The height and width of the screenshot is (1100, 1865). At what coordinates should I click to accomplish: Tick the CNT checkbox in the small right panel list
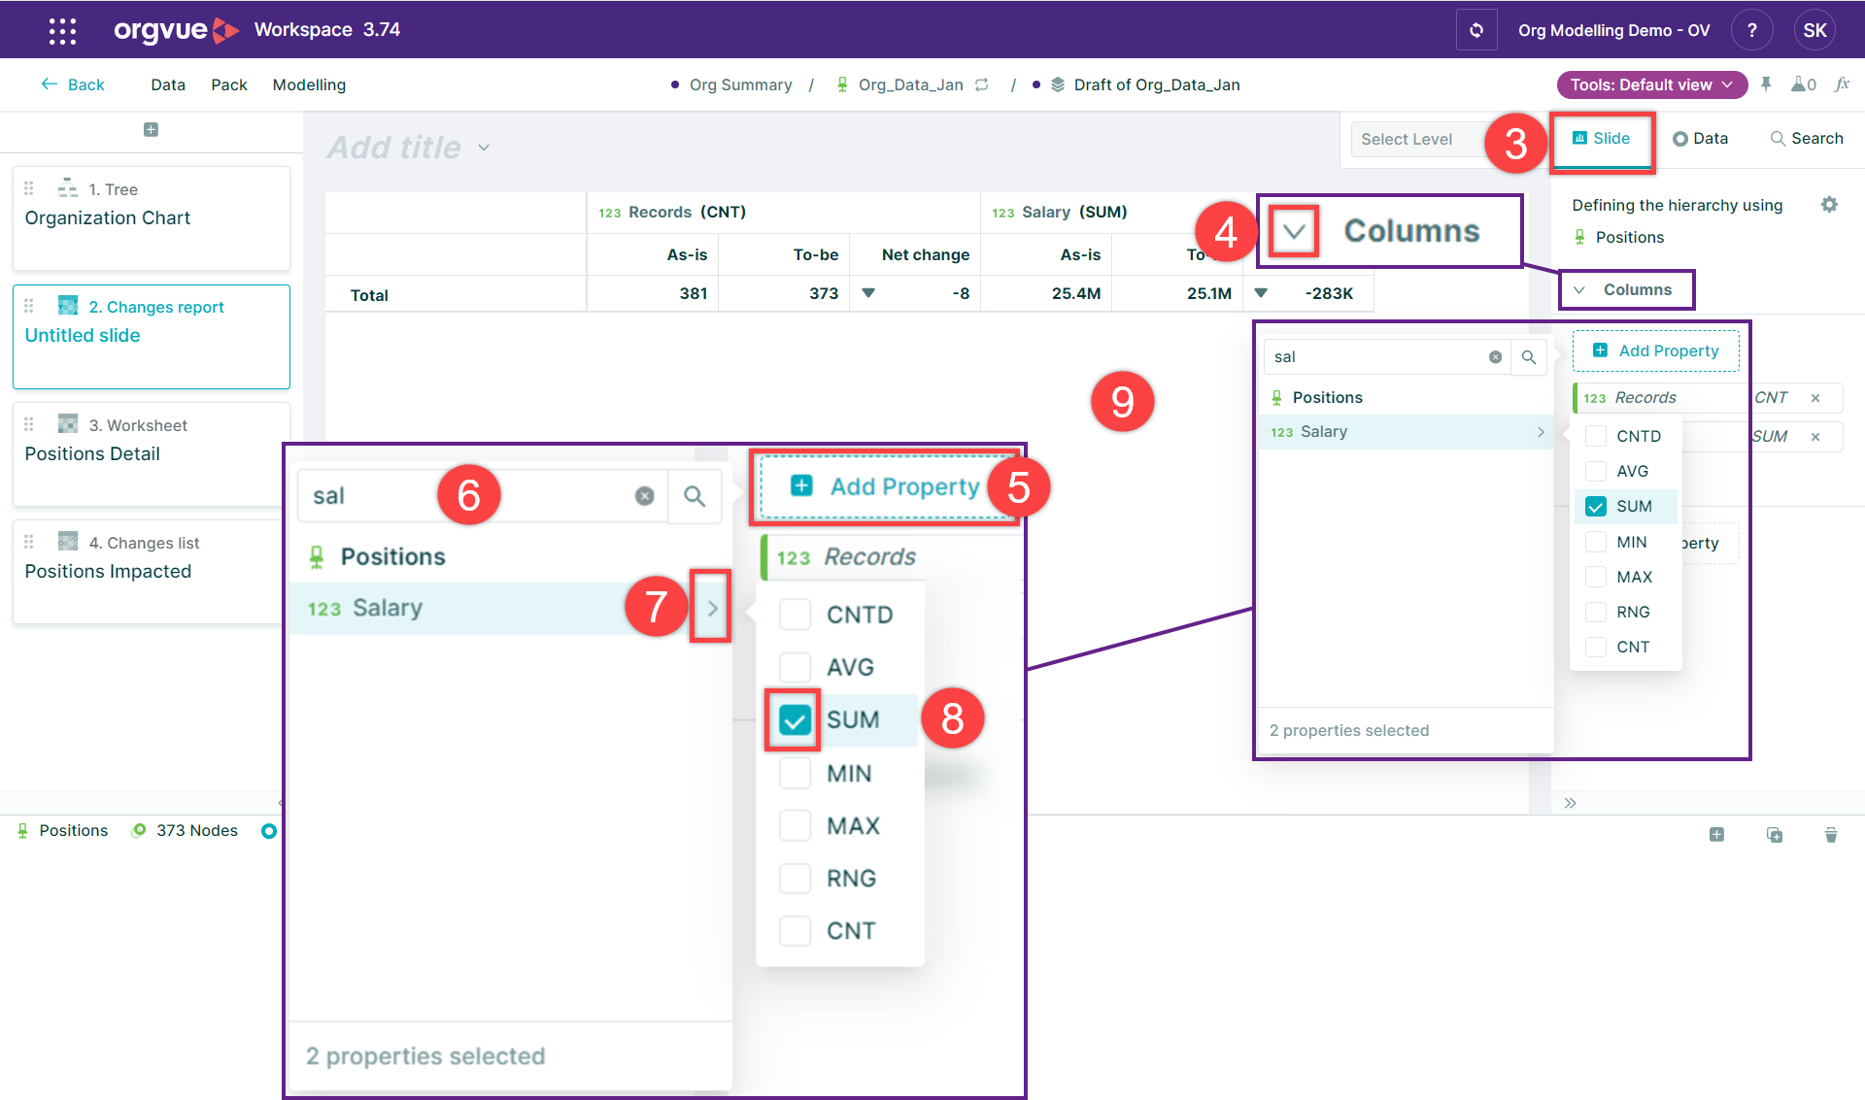(1595, 647)
